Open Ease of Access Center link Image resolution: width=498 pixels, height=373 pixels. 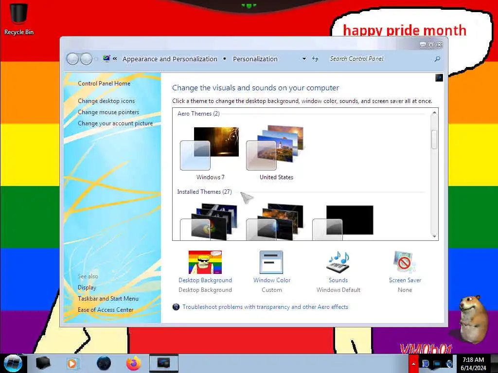pyautogui.click(x=106, y=310)
